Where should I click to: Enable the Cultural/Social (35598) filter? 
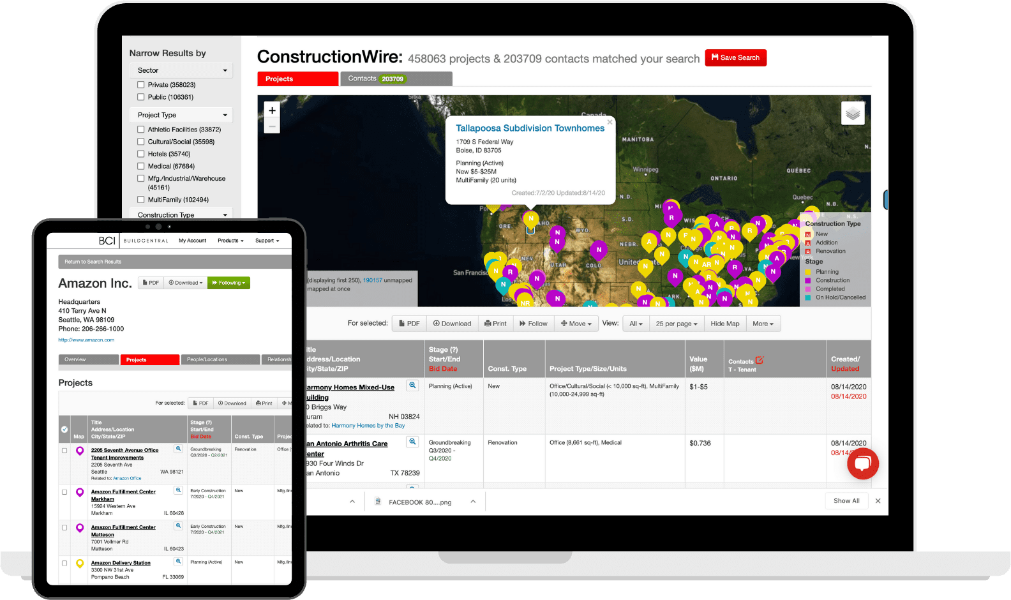point(141,142)
